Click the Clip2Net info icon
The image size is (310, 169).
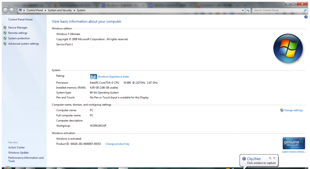pyautogui.click(x=244, y=159)
